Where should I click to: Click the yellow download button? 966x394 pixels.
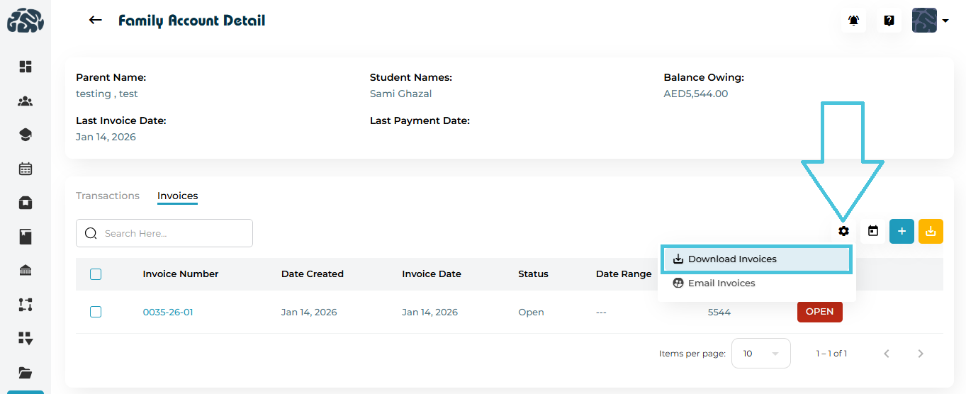[931, 231]
